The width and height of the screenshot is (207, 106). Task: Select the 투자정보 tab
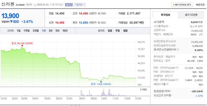point(165,15)
